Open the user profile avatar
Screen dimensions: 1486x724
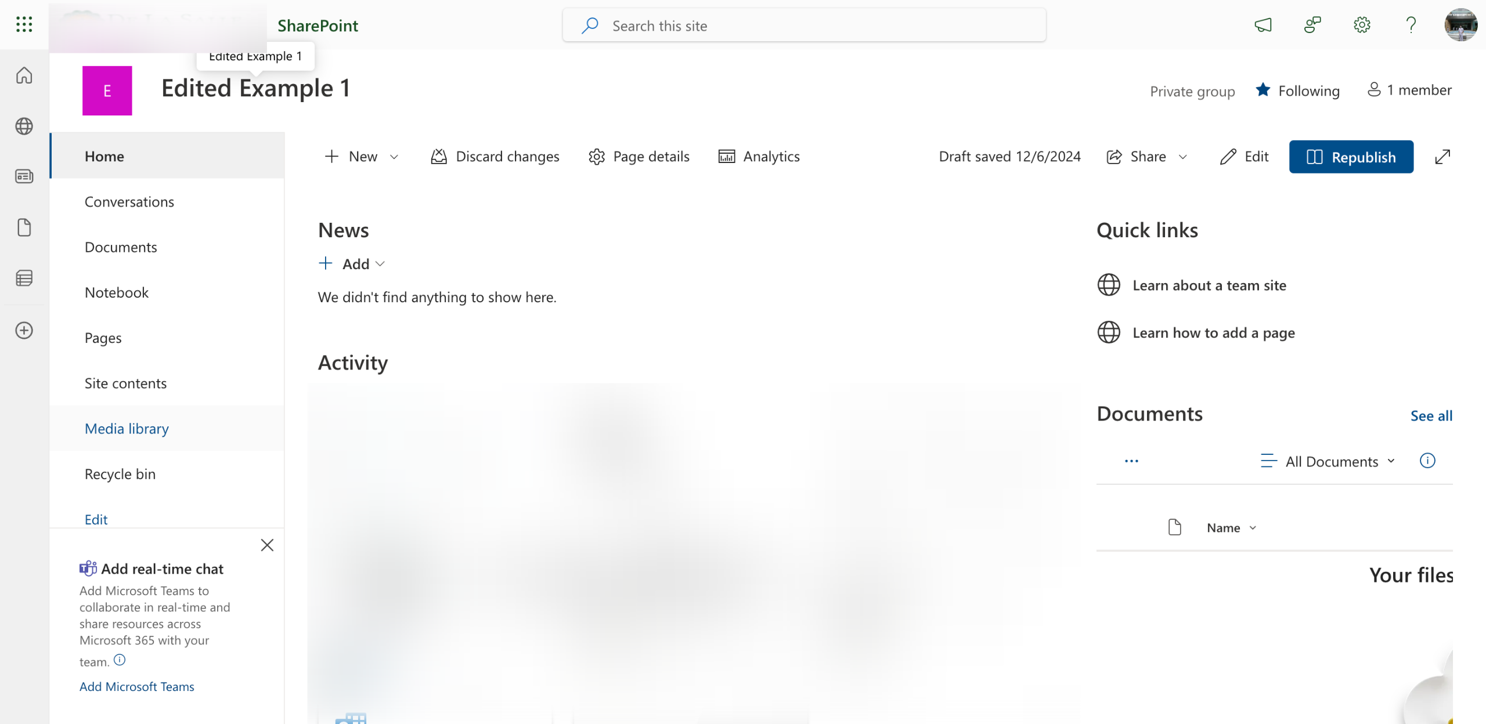point(1460,25)
